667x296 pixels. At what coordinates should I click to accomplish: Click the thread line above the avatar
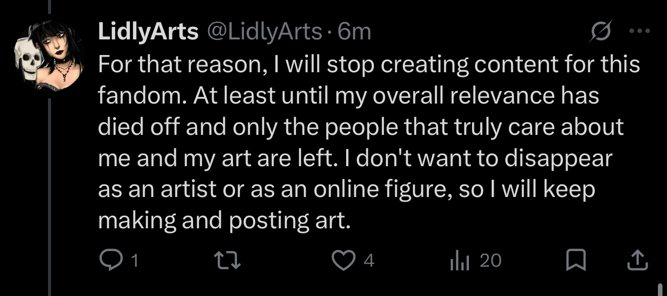point(50,7)
